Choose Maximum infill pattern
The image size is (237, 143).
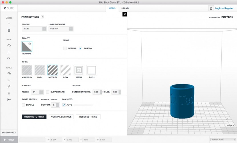tap(27, 70)
